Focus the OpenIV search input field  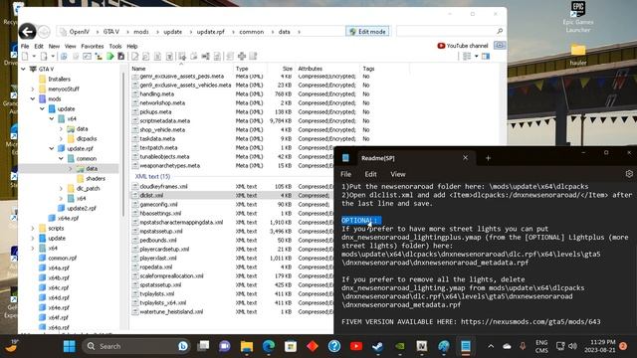[446, 31]
